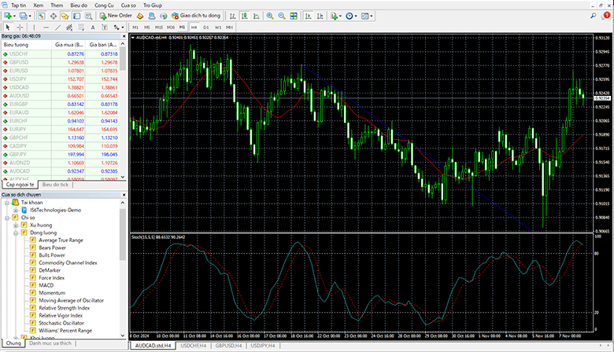The width and height of the screenshot is (614, 352).
Task: Click the Market Watch vertical scrollbar
Action: (x=123, y=111)
